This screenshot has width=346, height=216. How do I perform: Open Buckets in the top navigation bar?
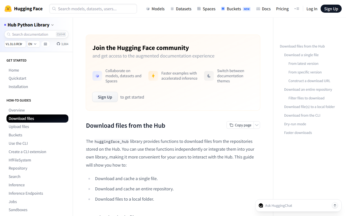[x=236, y=9]
